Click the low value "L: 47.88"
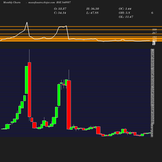This screenshot has width=162, height=162. click(x=92, y=13)
